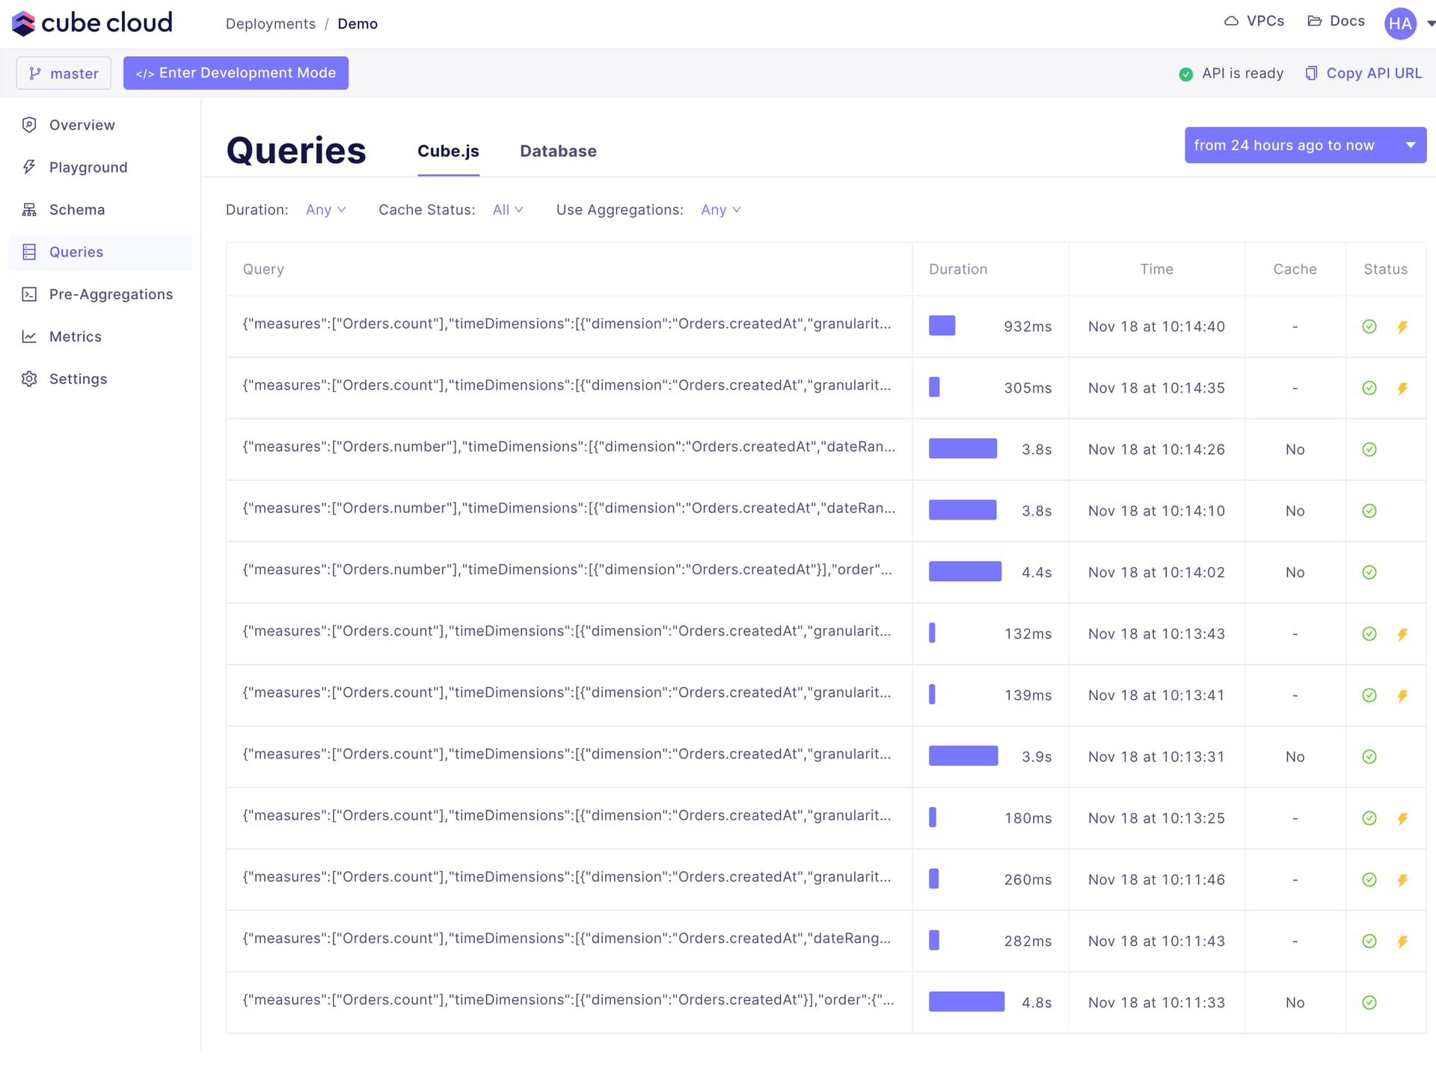1436x1065 pixels.
Task: Open the Overview sidebar section
Action: pos(82,125)
